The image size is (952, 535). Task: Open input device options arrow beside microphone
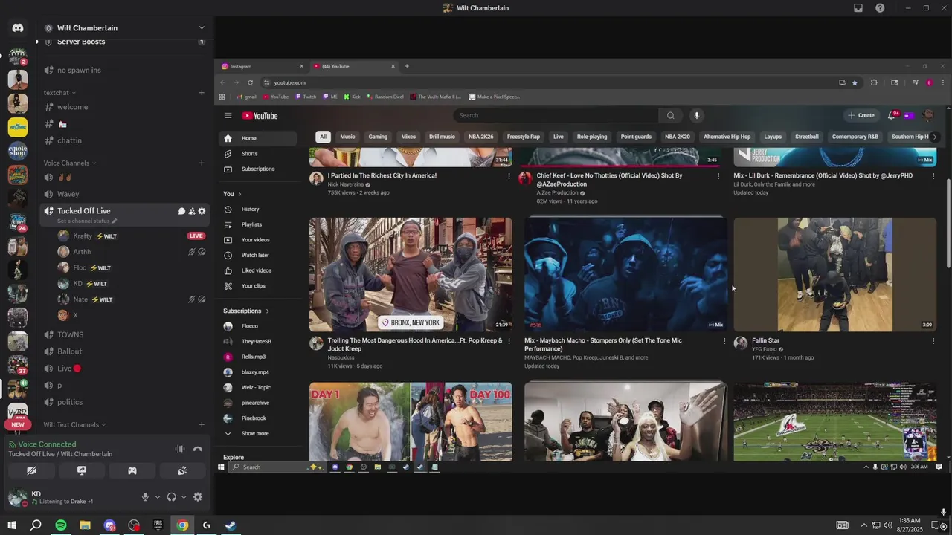[157, 497]
